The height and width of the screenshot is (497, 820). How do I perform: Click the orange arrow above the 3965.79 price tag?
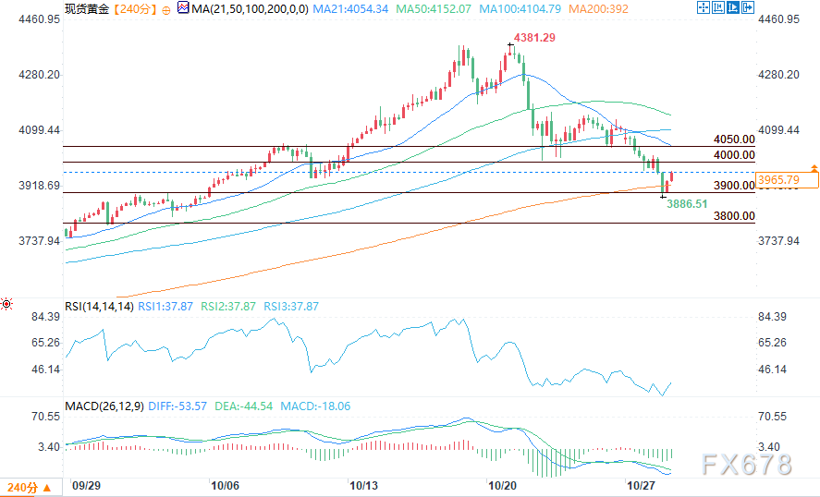pos(814,168)
